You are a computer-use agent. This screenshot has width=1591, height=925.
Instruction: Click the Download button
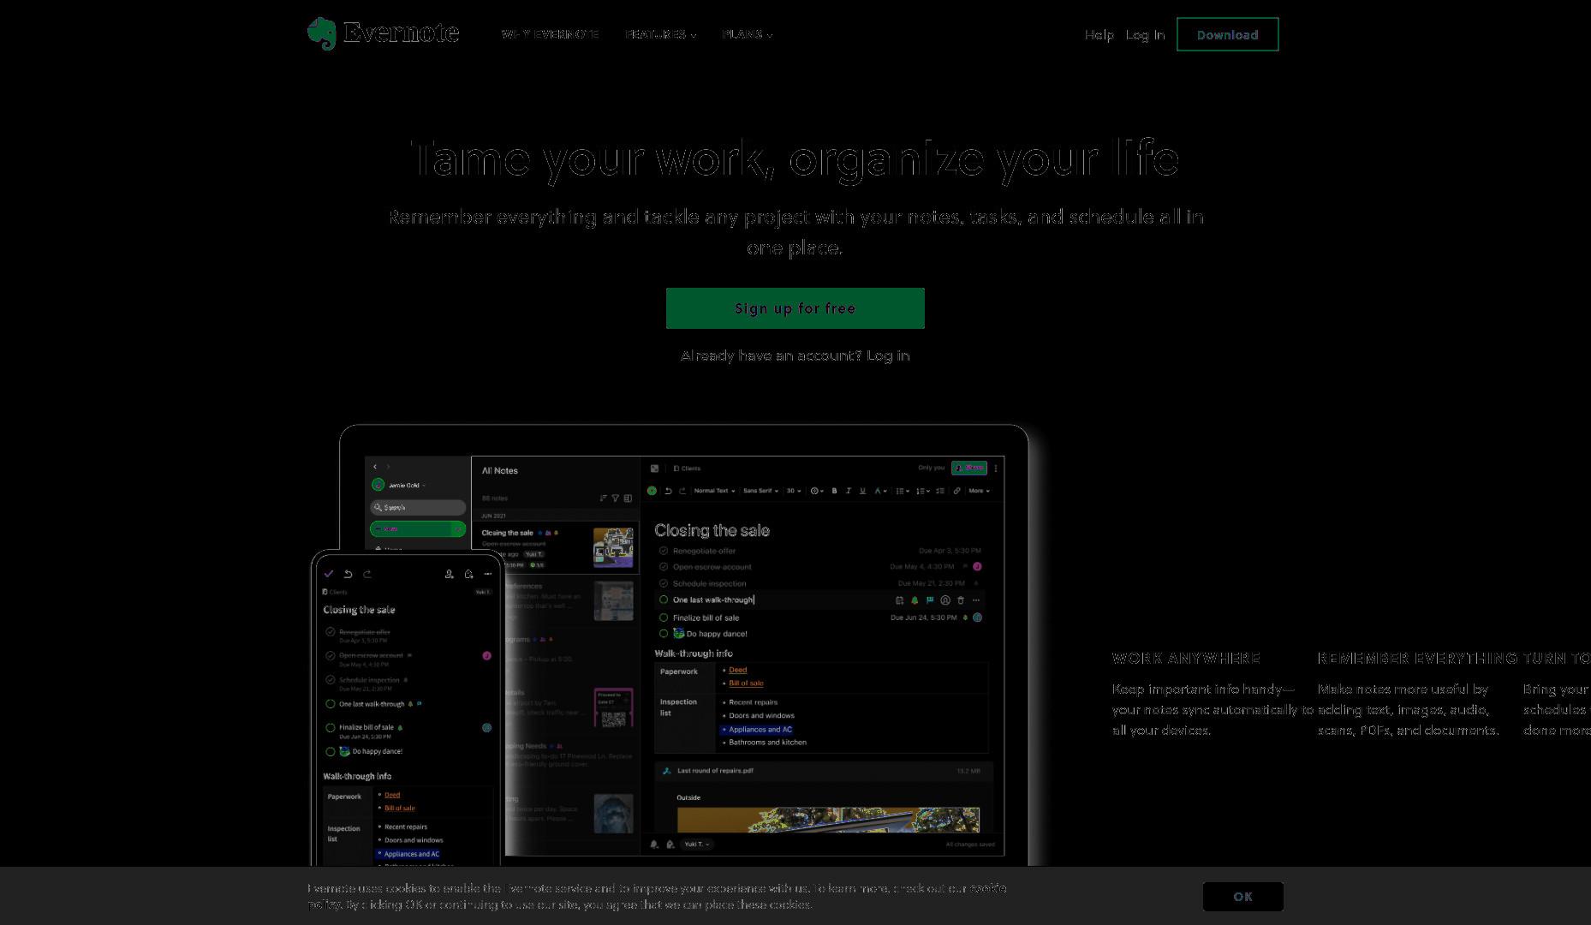click(1227, 34)
